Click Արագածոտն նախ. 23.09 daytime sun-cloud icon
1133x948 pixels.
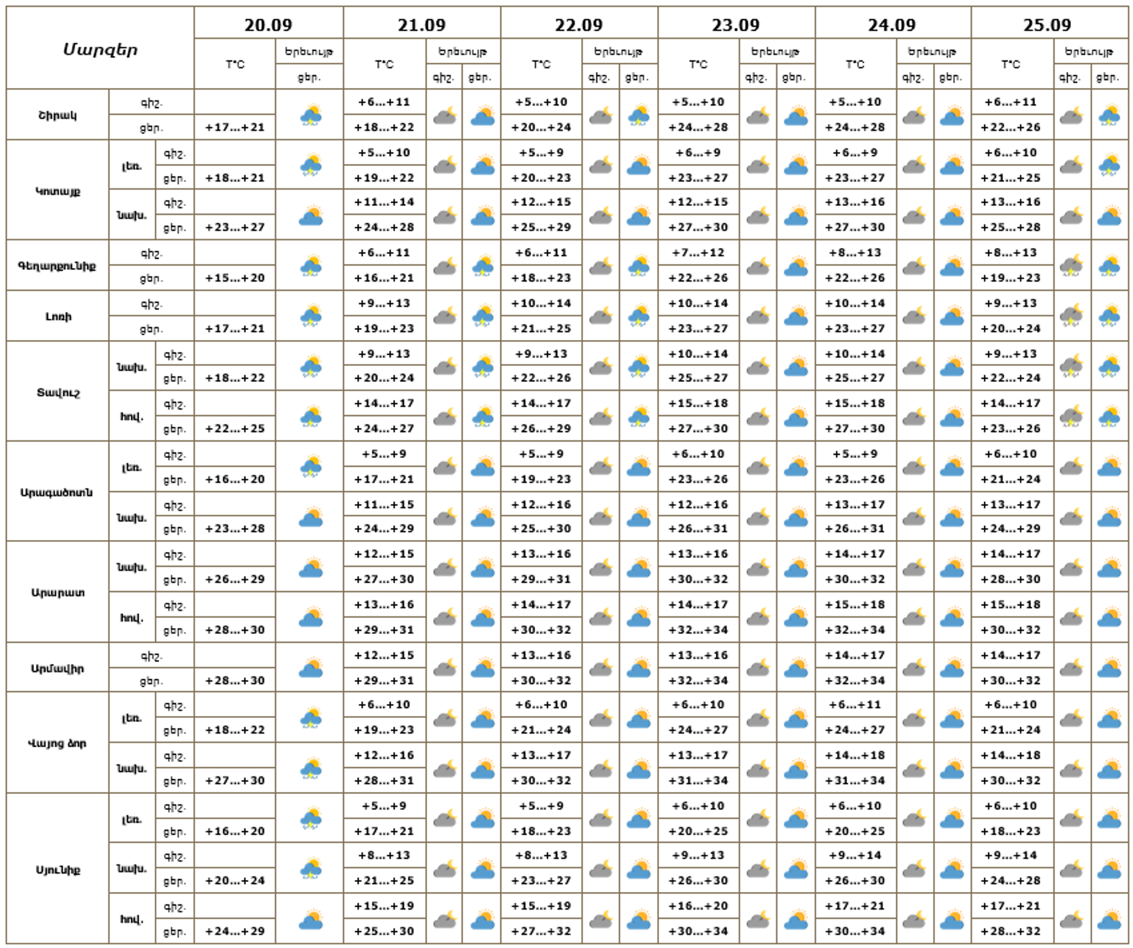795,517
